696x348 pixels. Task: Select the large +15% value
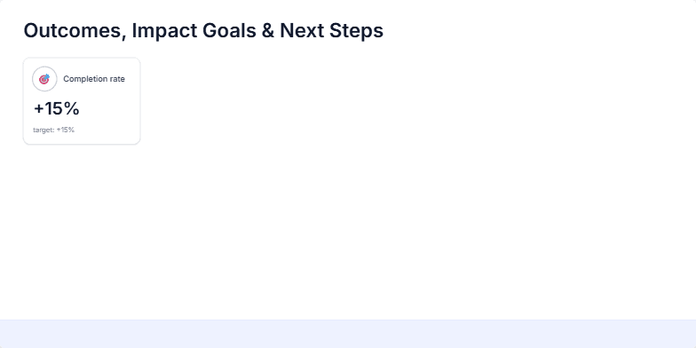[57, 108]
